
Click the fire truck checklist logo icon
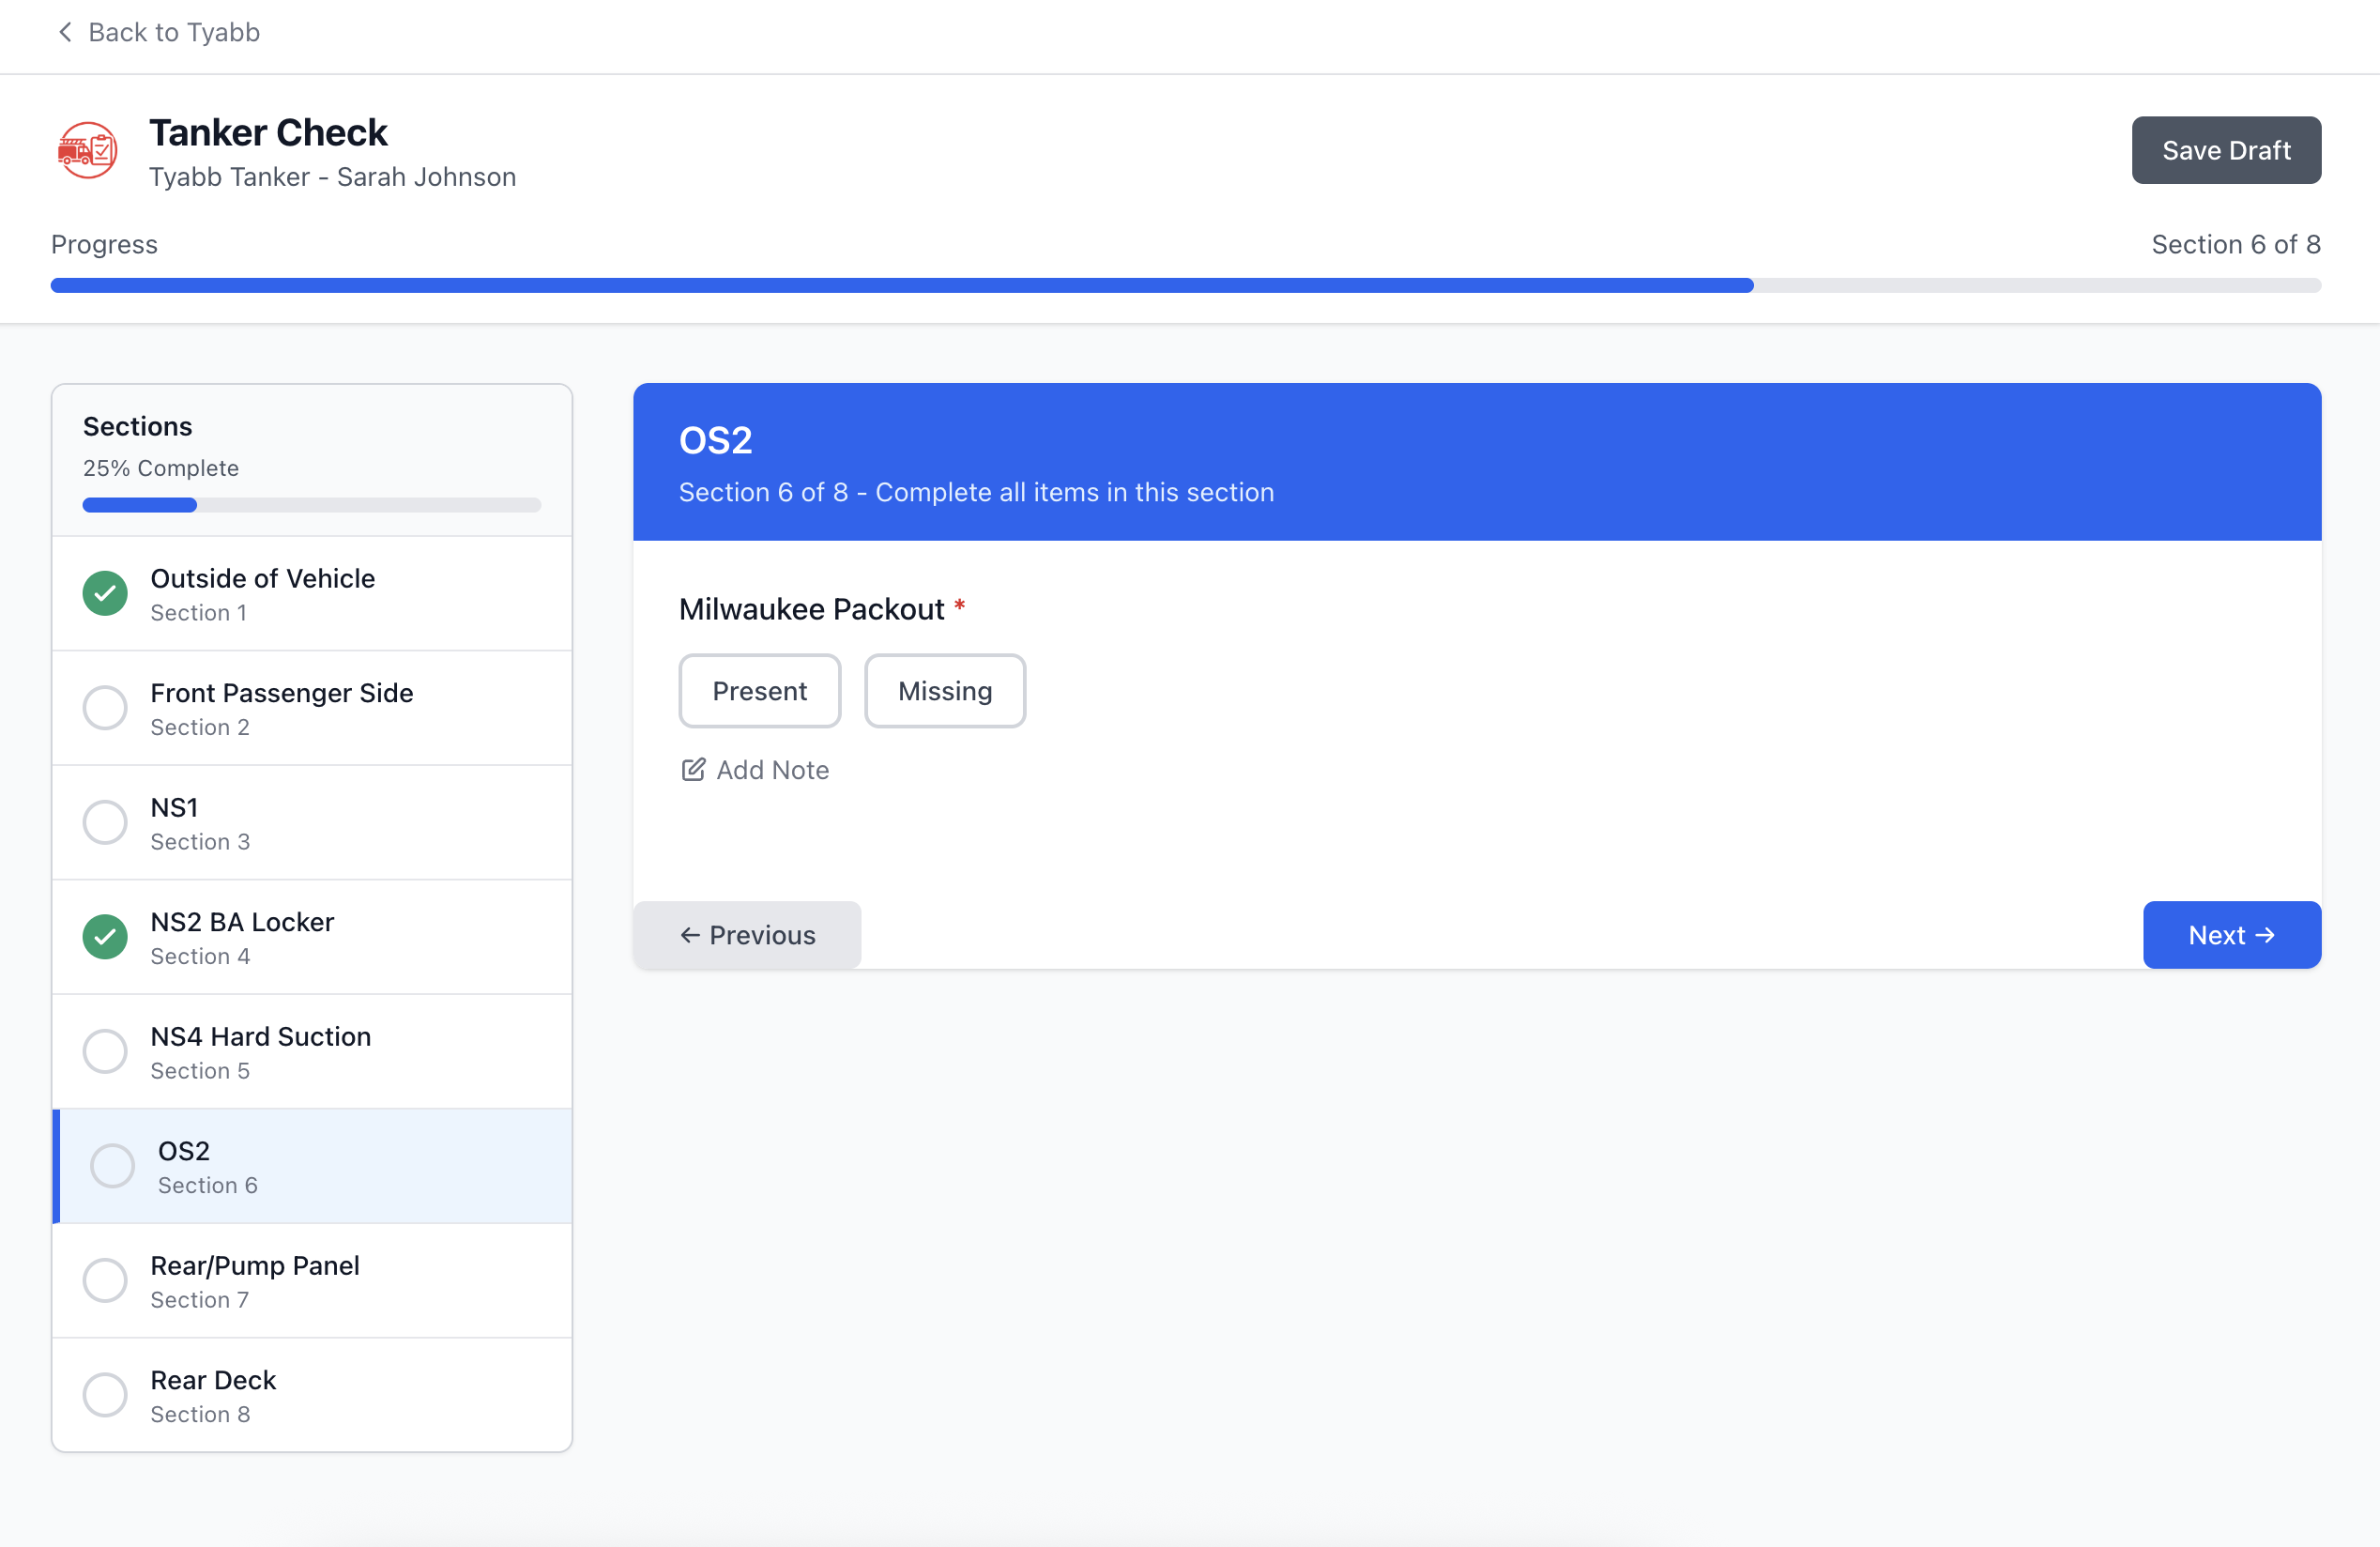87,151
